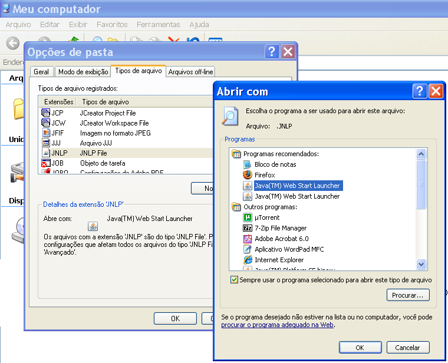Viewport: 448px width, 363px height.
Task: Click the magnifier file icon in Abrir com
Action: coord(230,116)
